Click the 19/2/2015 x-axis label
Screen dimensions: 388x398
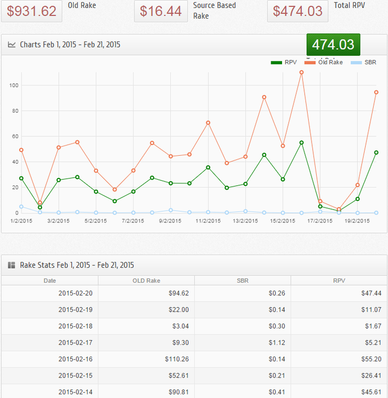[357, 221]
